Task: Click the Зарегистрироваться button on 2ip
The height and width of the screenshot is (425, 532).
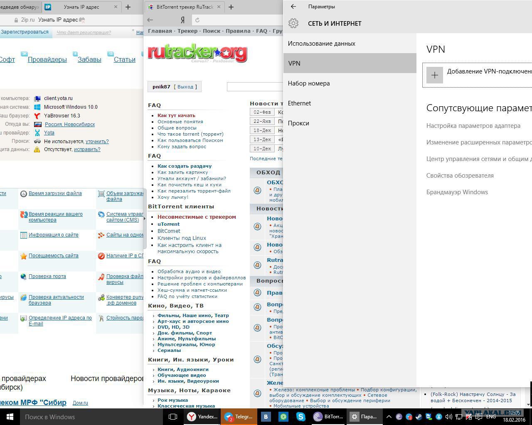Action: pos(25,32)
